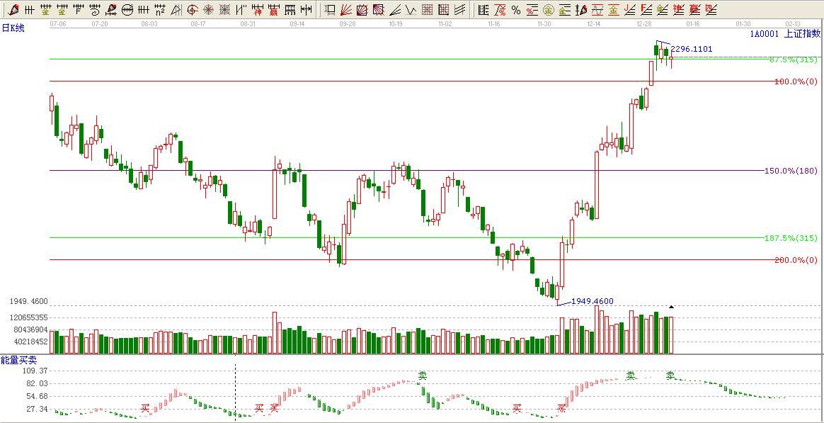Image resolution: width=824 pixels, height=423 pixels.
Task: Click the 日K线 chart period label
Action: pyautogui.click(x=14, y=28)
